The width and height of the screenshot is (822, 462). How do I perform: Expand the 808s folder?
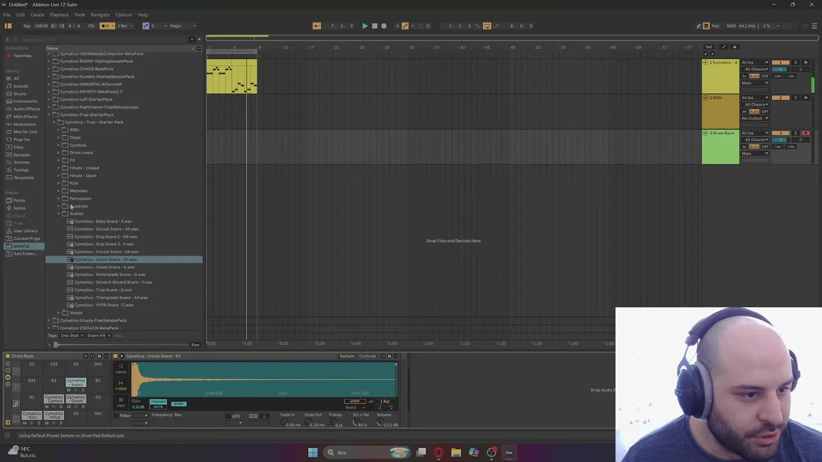pyautogui.click(x=58, y=130)
